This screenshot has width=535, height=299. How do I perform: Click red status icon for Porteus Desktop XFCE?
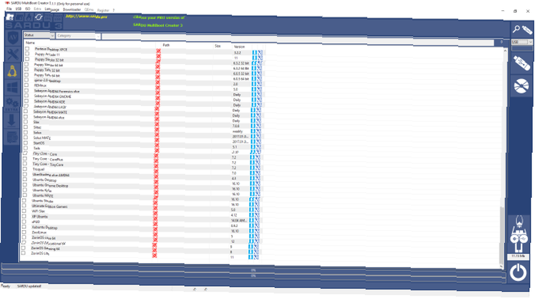click(x=158, y=51)
